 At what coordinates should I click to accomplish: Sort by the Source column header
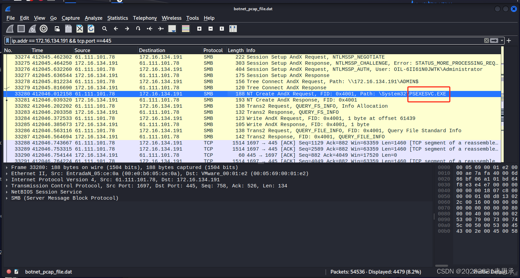point(105,50)
